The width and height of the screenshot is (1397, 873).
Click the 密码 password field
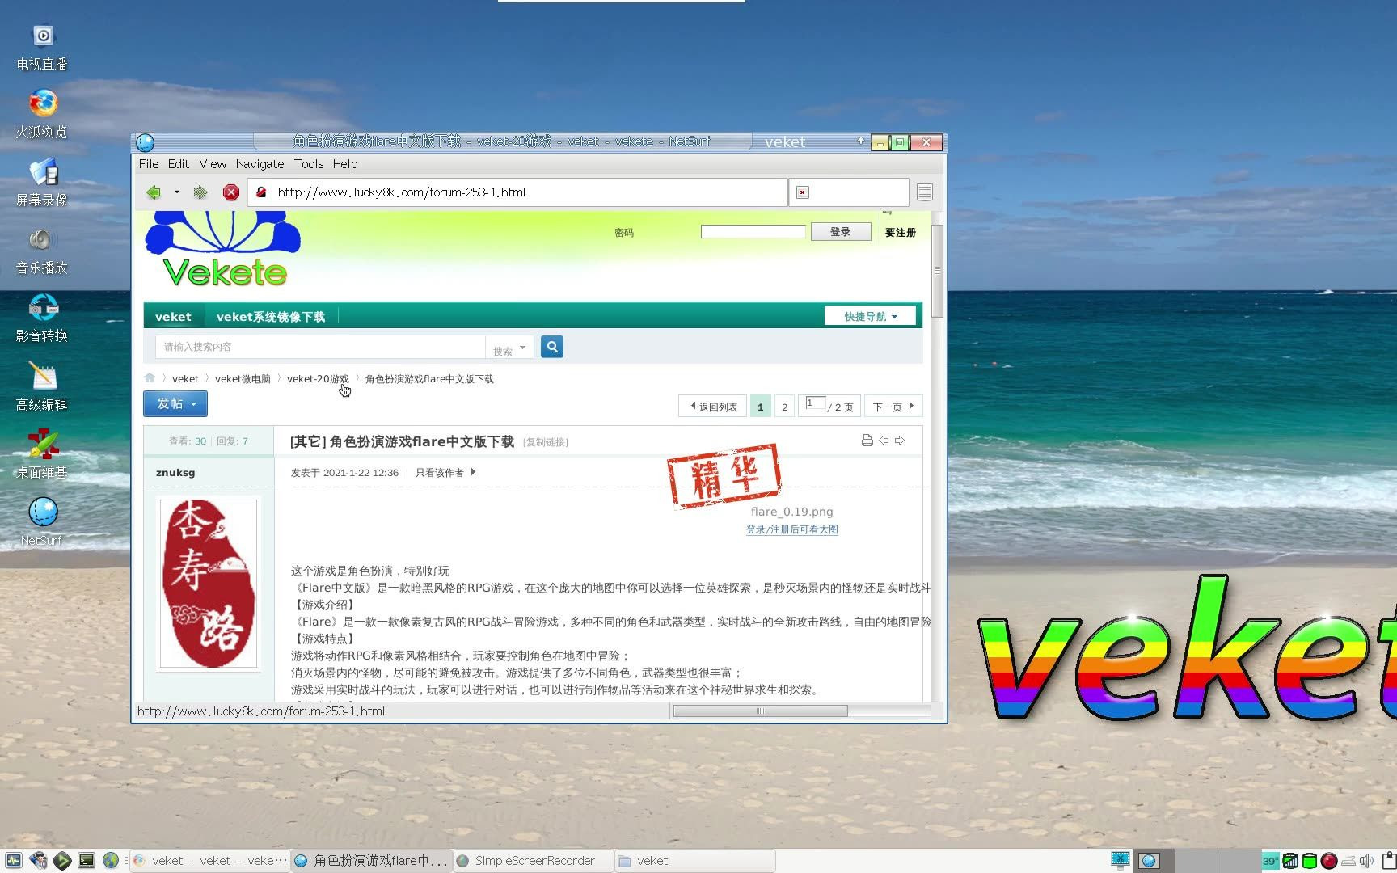(x=753, y=232)
